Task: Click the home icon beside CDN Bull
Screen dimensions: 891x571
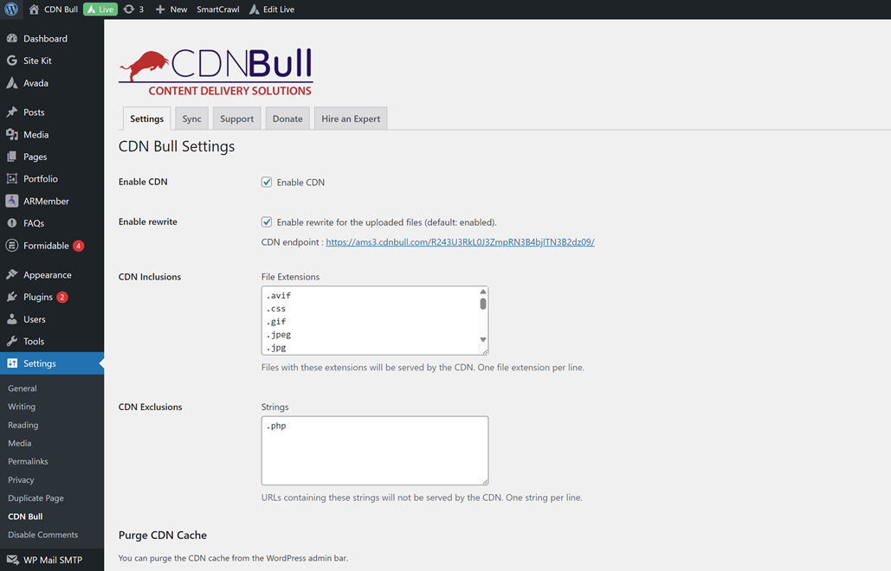Action: pos(34,9)
